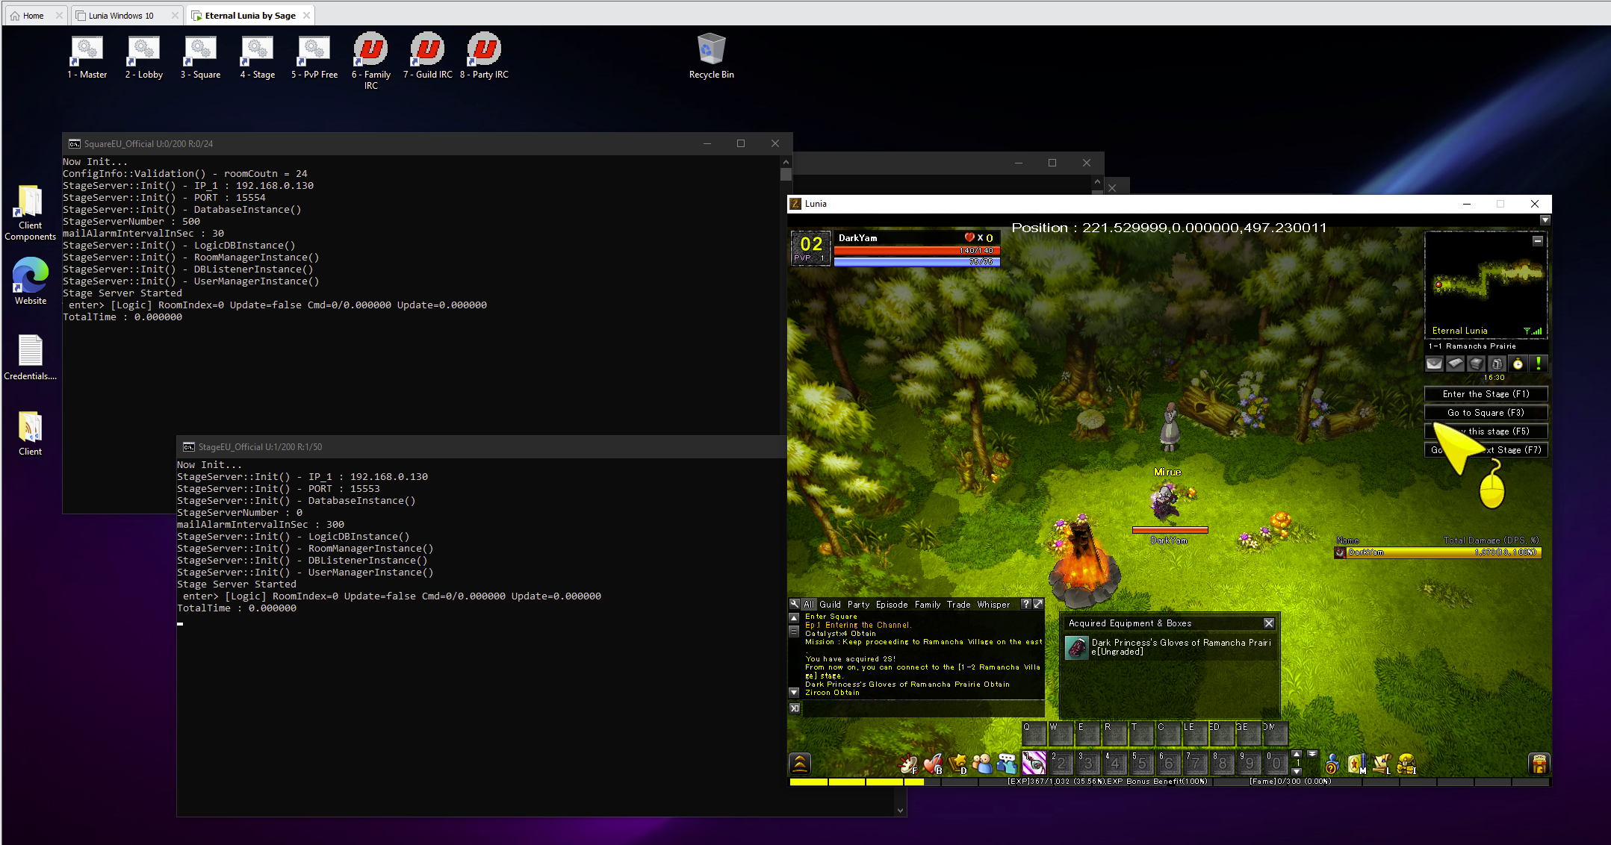This screenshot has height=845, width=1611.
Task: Click the EXP progress bar
Action: 1169,782
